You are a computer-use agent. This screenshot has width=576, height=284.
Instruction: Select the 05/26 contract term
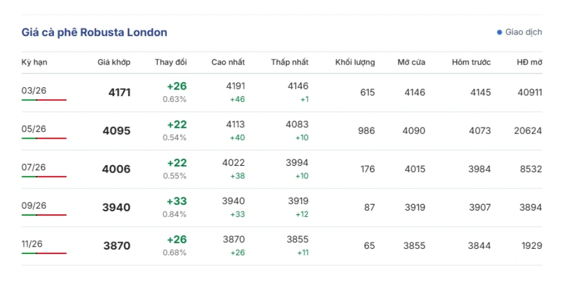pos(33,129)
